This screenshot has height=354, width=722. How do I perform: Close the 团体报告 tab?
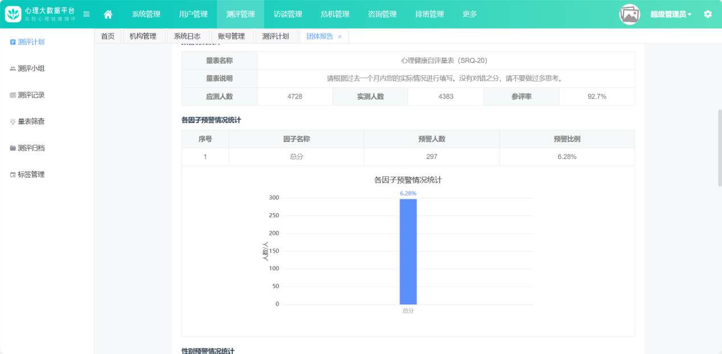(x=340, y=36)
